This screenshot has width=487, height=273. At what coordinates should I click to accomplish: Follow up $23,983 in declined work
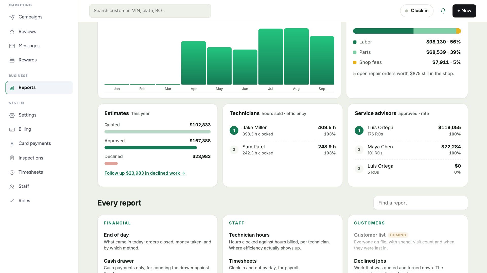145,173
